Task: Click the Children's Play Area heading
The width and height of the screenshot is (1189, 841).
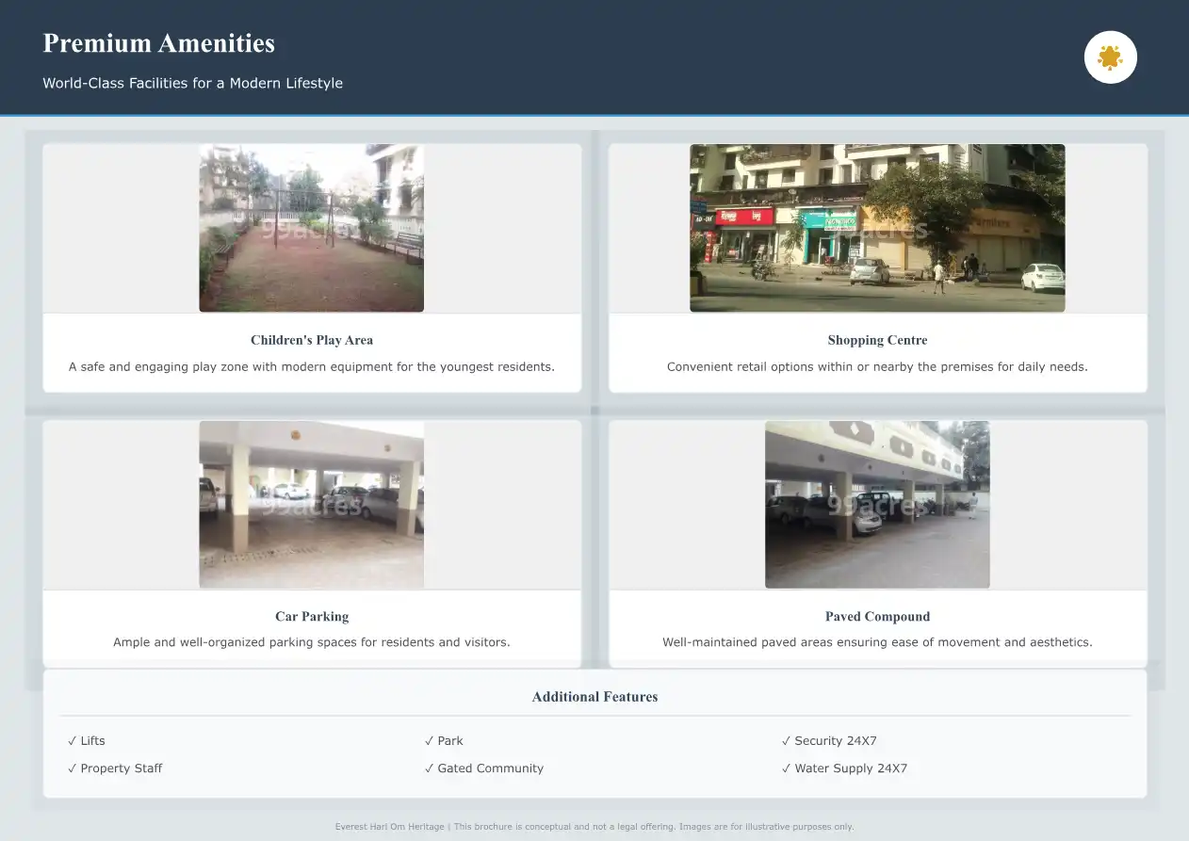Action: 312,340
